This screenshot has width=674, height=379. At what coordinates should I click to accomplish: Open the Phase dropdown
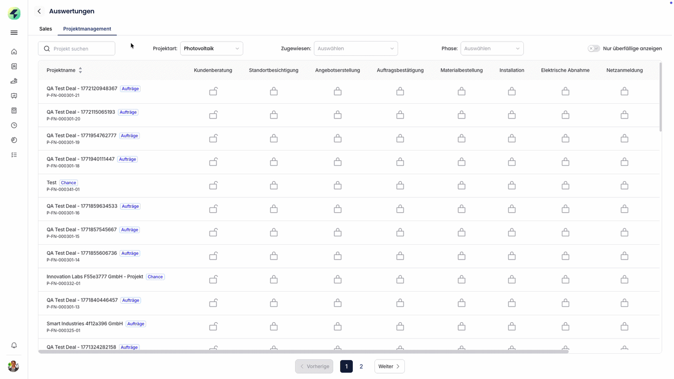click(492, 48)
